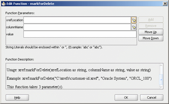Click the Add parameter button
The width and height of the screenshot is (169, 104).
151,19
